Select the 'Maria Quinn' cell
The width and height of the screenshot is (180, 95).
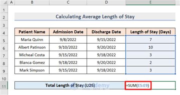pyautogui.click(x=32, y=39)
